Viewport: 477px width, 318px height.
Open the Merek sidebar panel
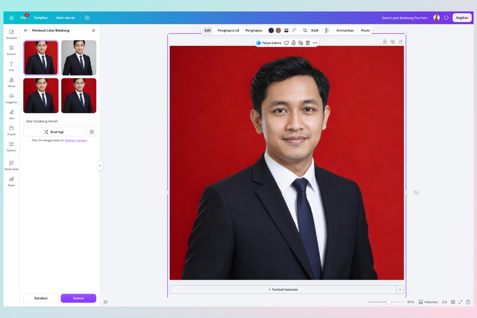(x=11, y=82)
